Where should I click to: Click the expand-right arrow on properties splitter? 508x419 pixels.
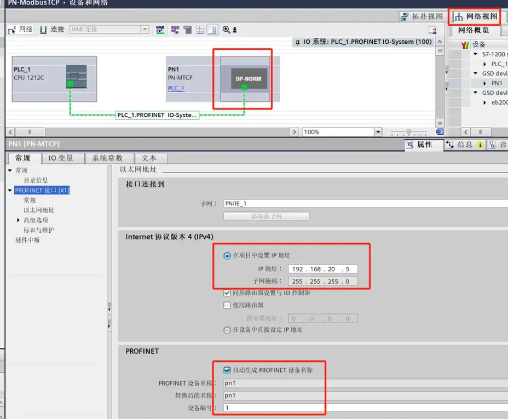(x=109, y=326)
